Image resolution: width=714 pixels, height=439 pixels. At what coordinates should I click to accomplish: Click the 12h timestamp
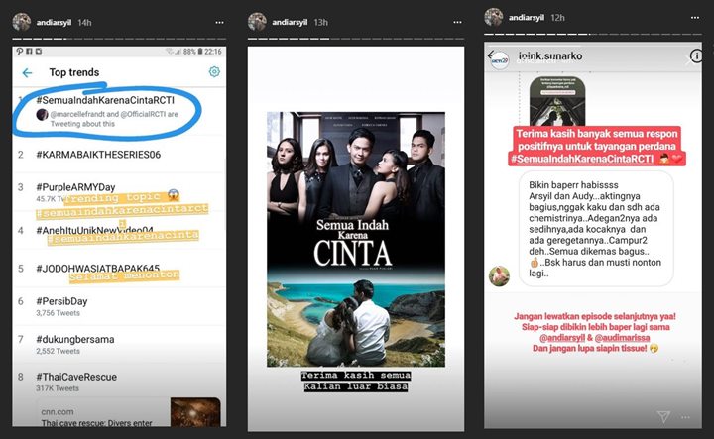coord(557,18)
